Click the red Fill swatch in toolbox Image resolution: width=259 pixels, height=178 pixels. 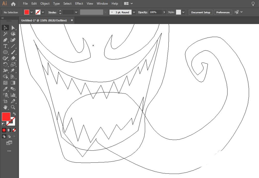click(6, 116)
